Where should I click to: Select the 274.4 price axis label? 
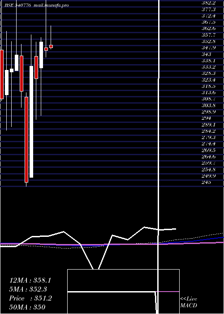point(208,144)
